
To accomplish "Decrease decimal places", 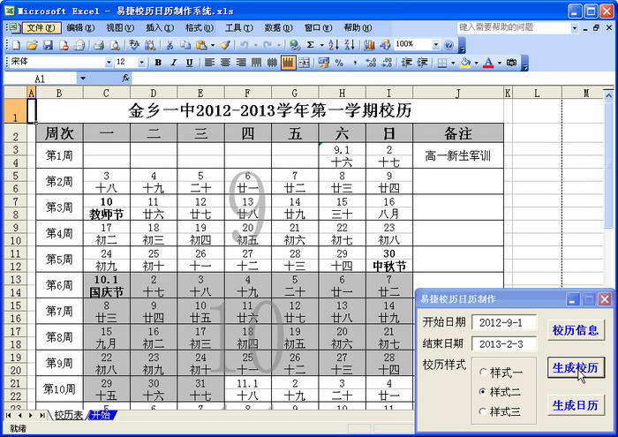I will 387,63.
